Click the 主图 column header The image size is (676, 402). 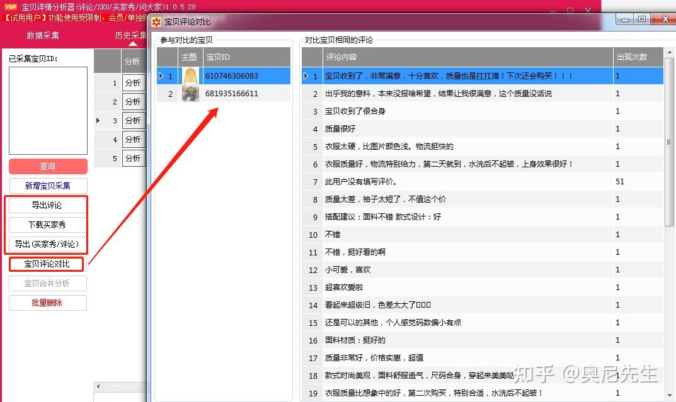pos(189,57)
